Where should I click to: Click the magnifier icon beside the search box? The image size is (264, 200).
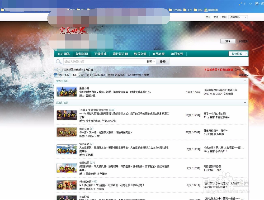[x=59, y=61]
